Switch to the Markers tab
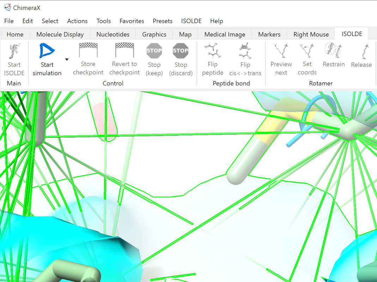The image size is (377, 282). coord(269,35)
